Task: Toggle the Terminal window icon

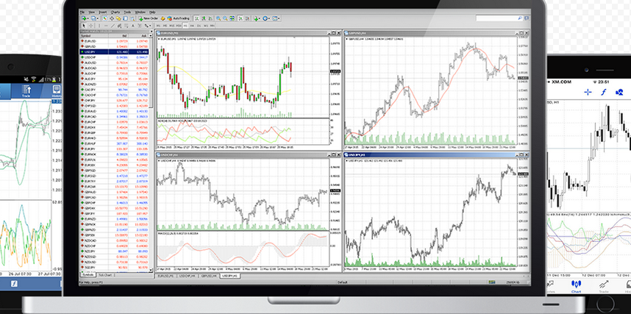Action: pyautogui.click(x=125, y=18)
